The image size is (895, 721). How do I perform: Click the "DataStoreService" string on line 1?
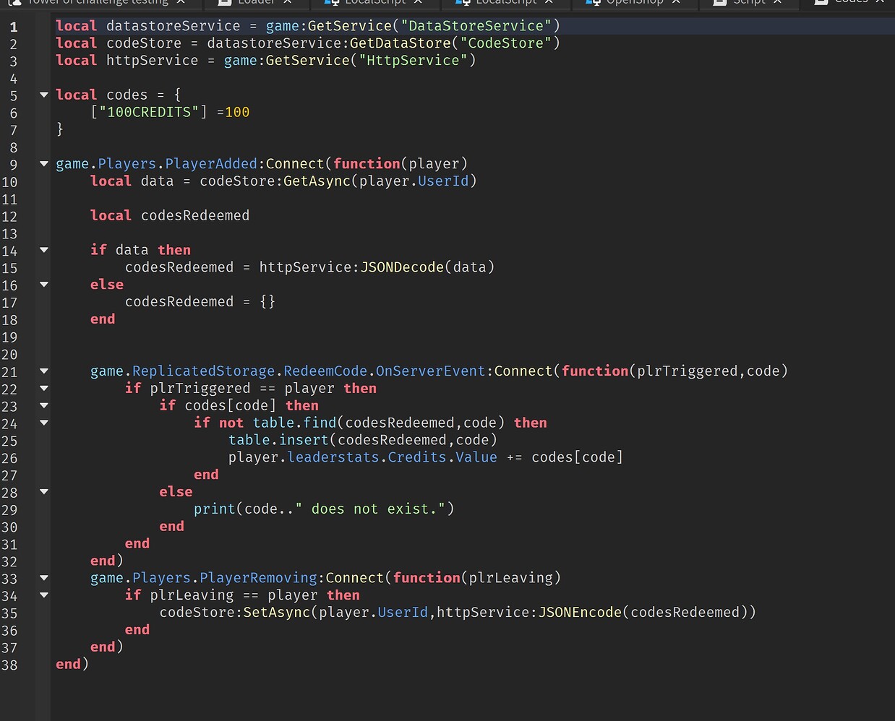tap(476, 26)
